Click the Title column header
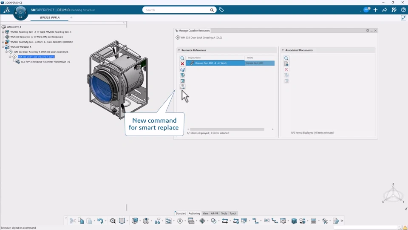The image size is (408, 230). pos(250,57)
